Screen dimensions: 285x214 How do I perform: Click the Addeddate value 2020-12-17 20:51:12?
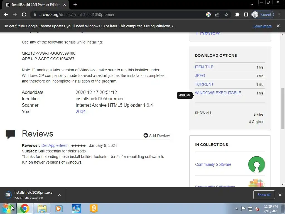point(96,93)
